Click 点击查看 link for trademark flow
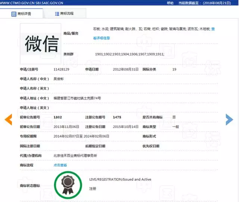 coord(60,165)
